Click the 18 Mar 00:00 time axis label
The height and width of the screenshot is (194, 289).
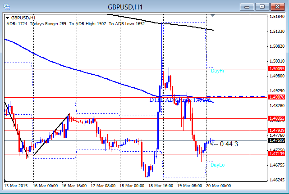point(132,186)
